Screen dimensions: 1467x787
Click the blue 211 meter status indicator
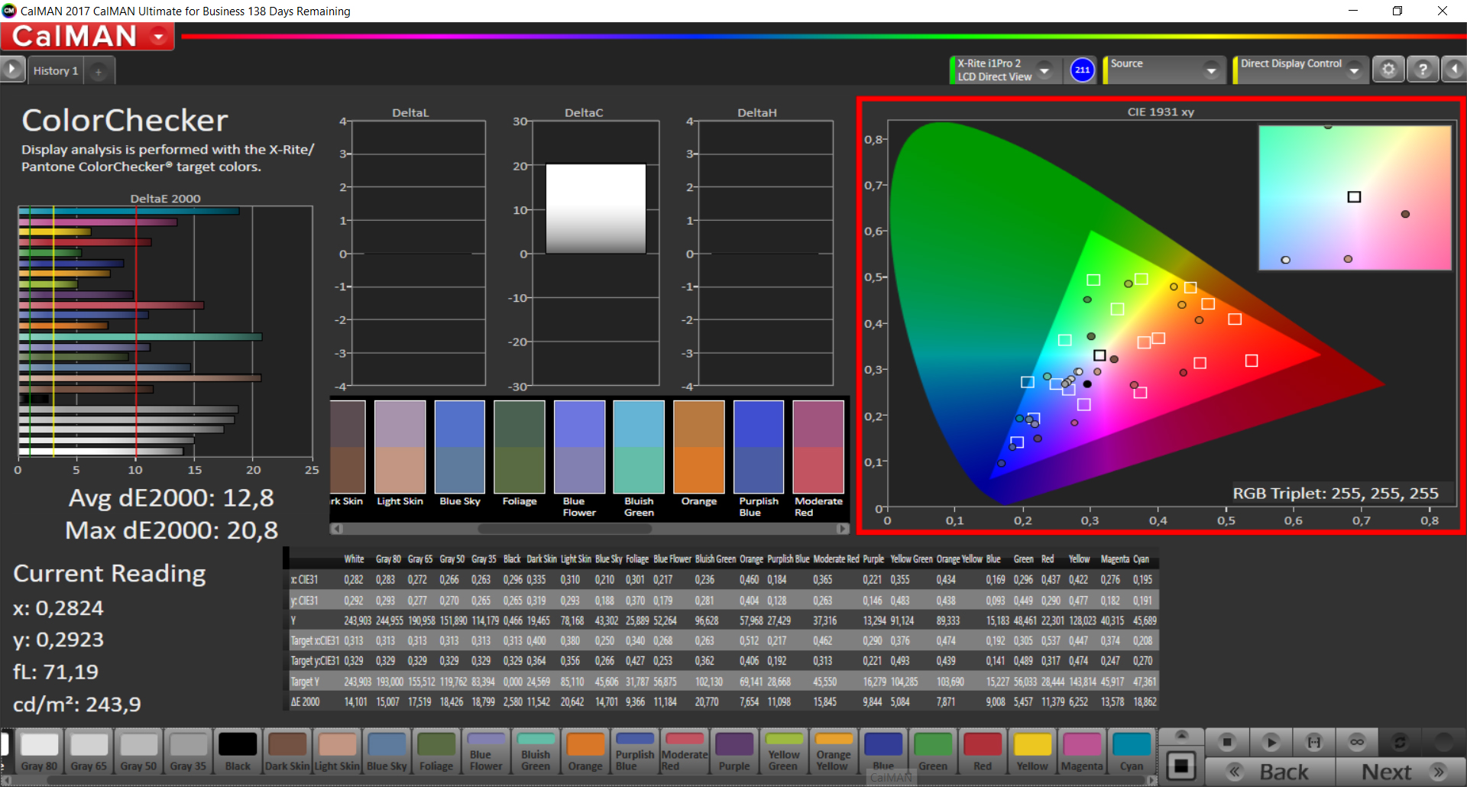click(x=1082, y=70)
